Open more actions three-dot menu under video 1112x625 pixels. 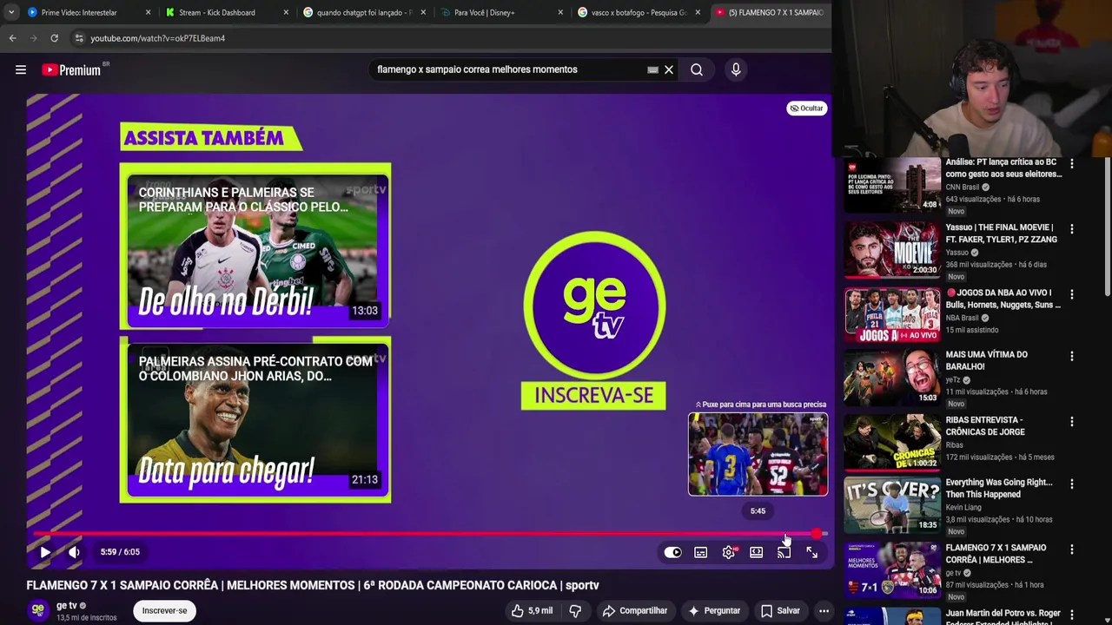pos(824,610)
